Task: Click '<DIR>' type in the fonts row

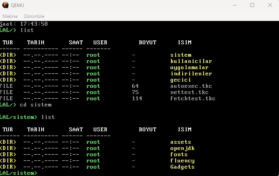Action: [8, 155]
